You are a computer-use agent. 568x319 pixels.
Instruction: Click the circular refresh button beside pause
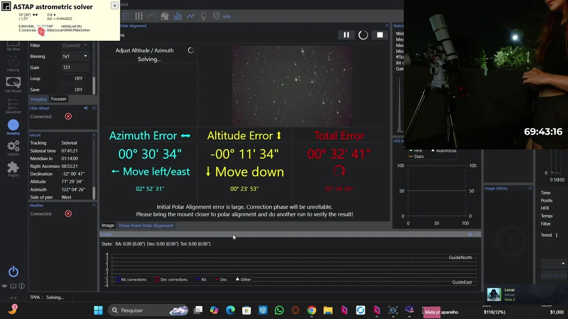363,35
